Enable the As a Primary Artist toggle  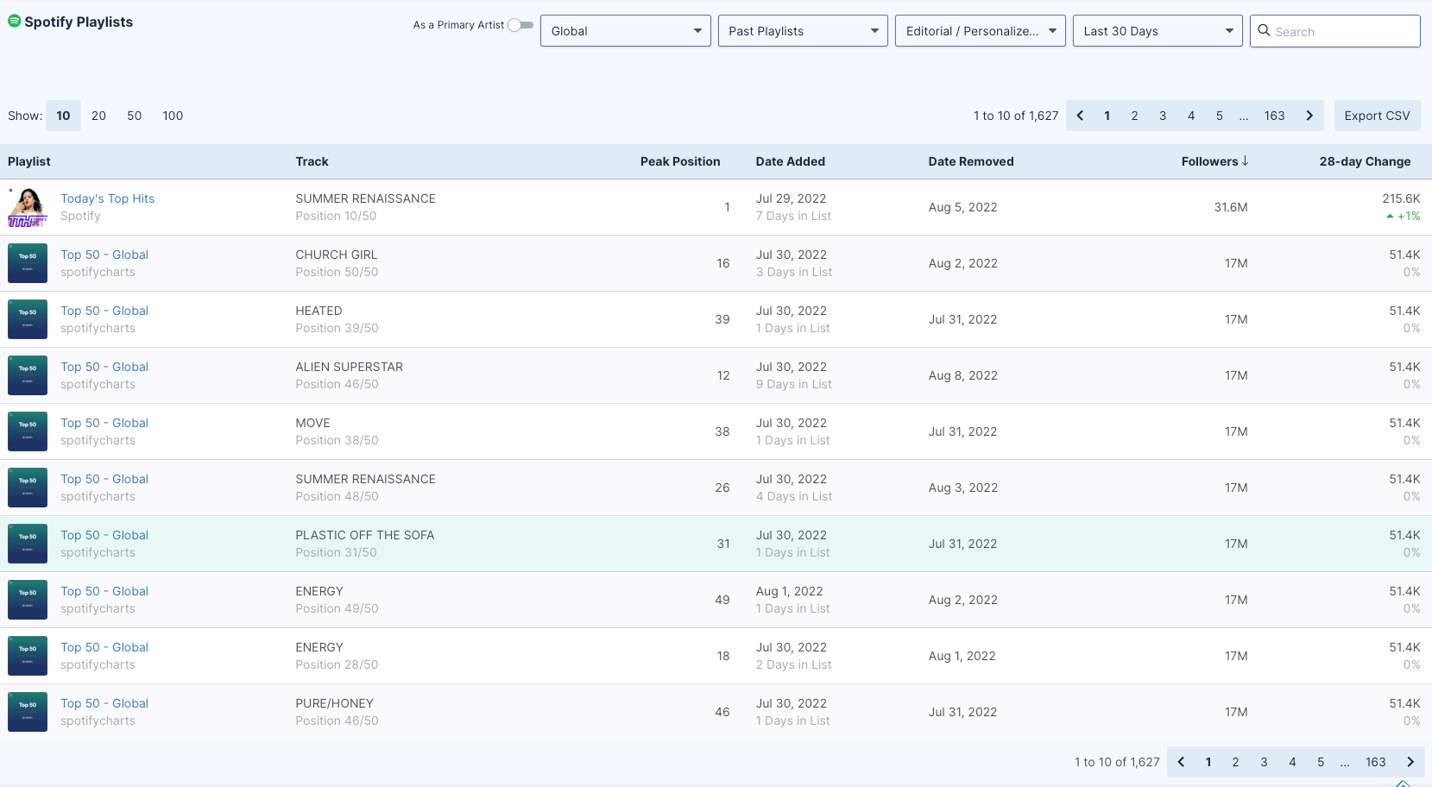(520, 25)
